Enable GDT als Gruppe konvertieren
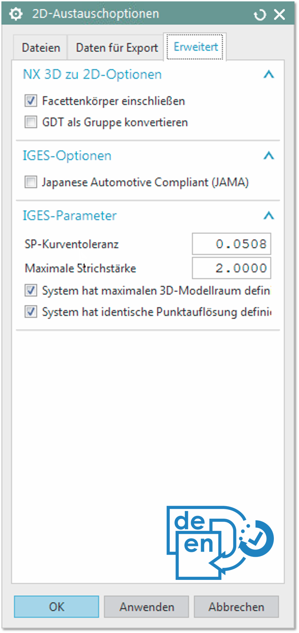Viewport: 299px width, 633px height. click(31, 122)
